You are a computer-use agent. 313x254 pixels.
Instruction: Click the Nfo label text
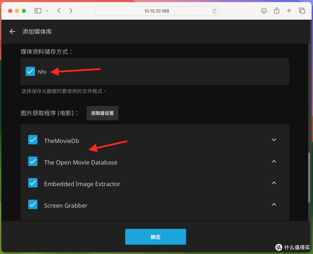tap(42, 72)
